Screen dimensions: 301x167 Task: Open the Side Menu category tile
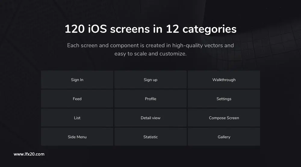pyautogui.click(x=77, y=137)
